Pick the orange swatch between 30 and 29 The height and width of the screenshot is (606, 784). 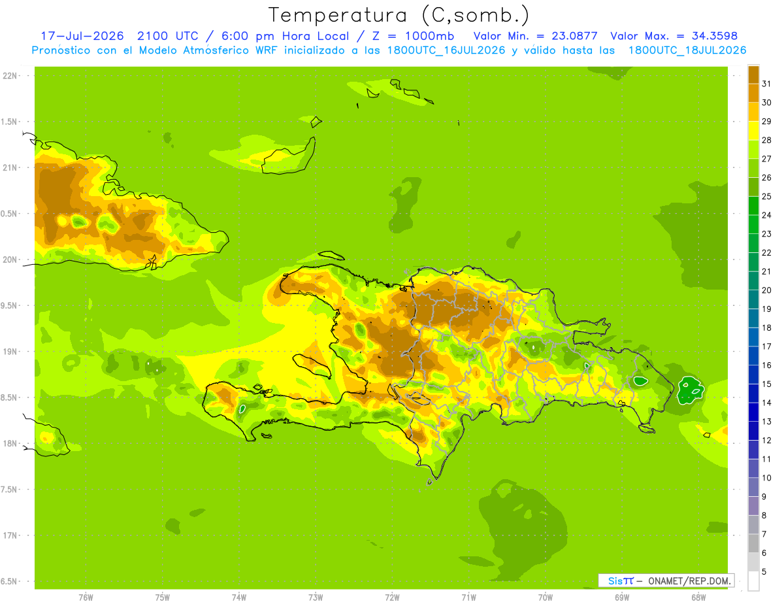click(x=753, y=112)
